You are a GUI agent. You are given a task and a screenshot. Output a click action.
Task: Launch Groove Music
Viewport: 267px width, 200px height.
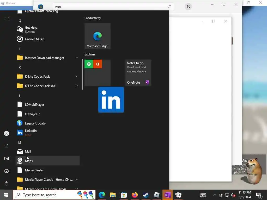click(48, 39)
